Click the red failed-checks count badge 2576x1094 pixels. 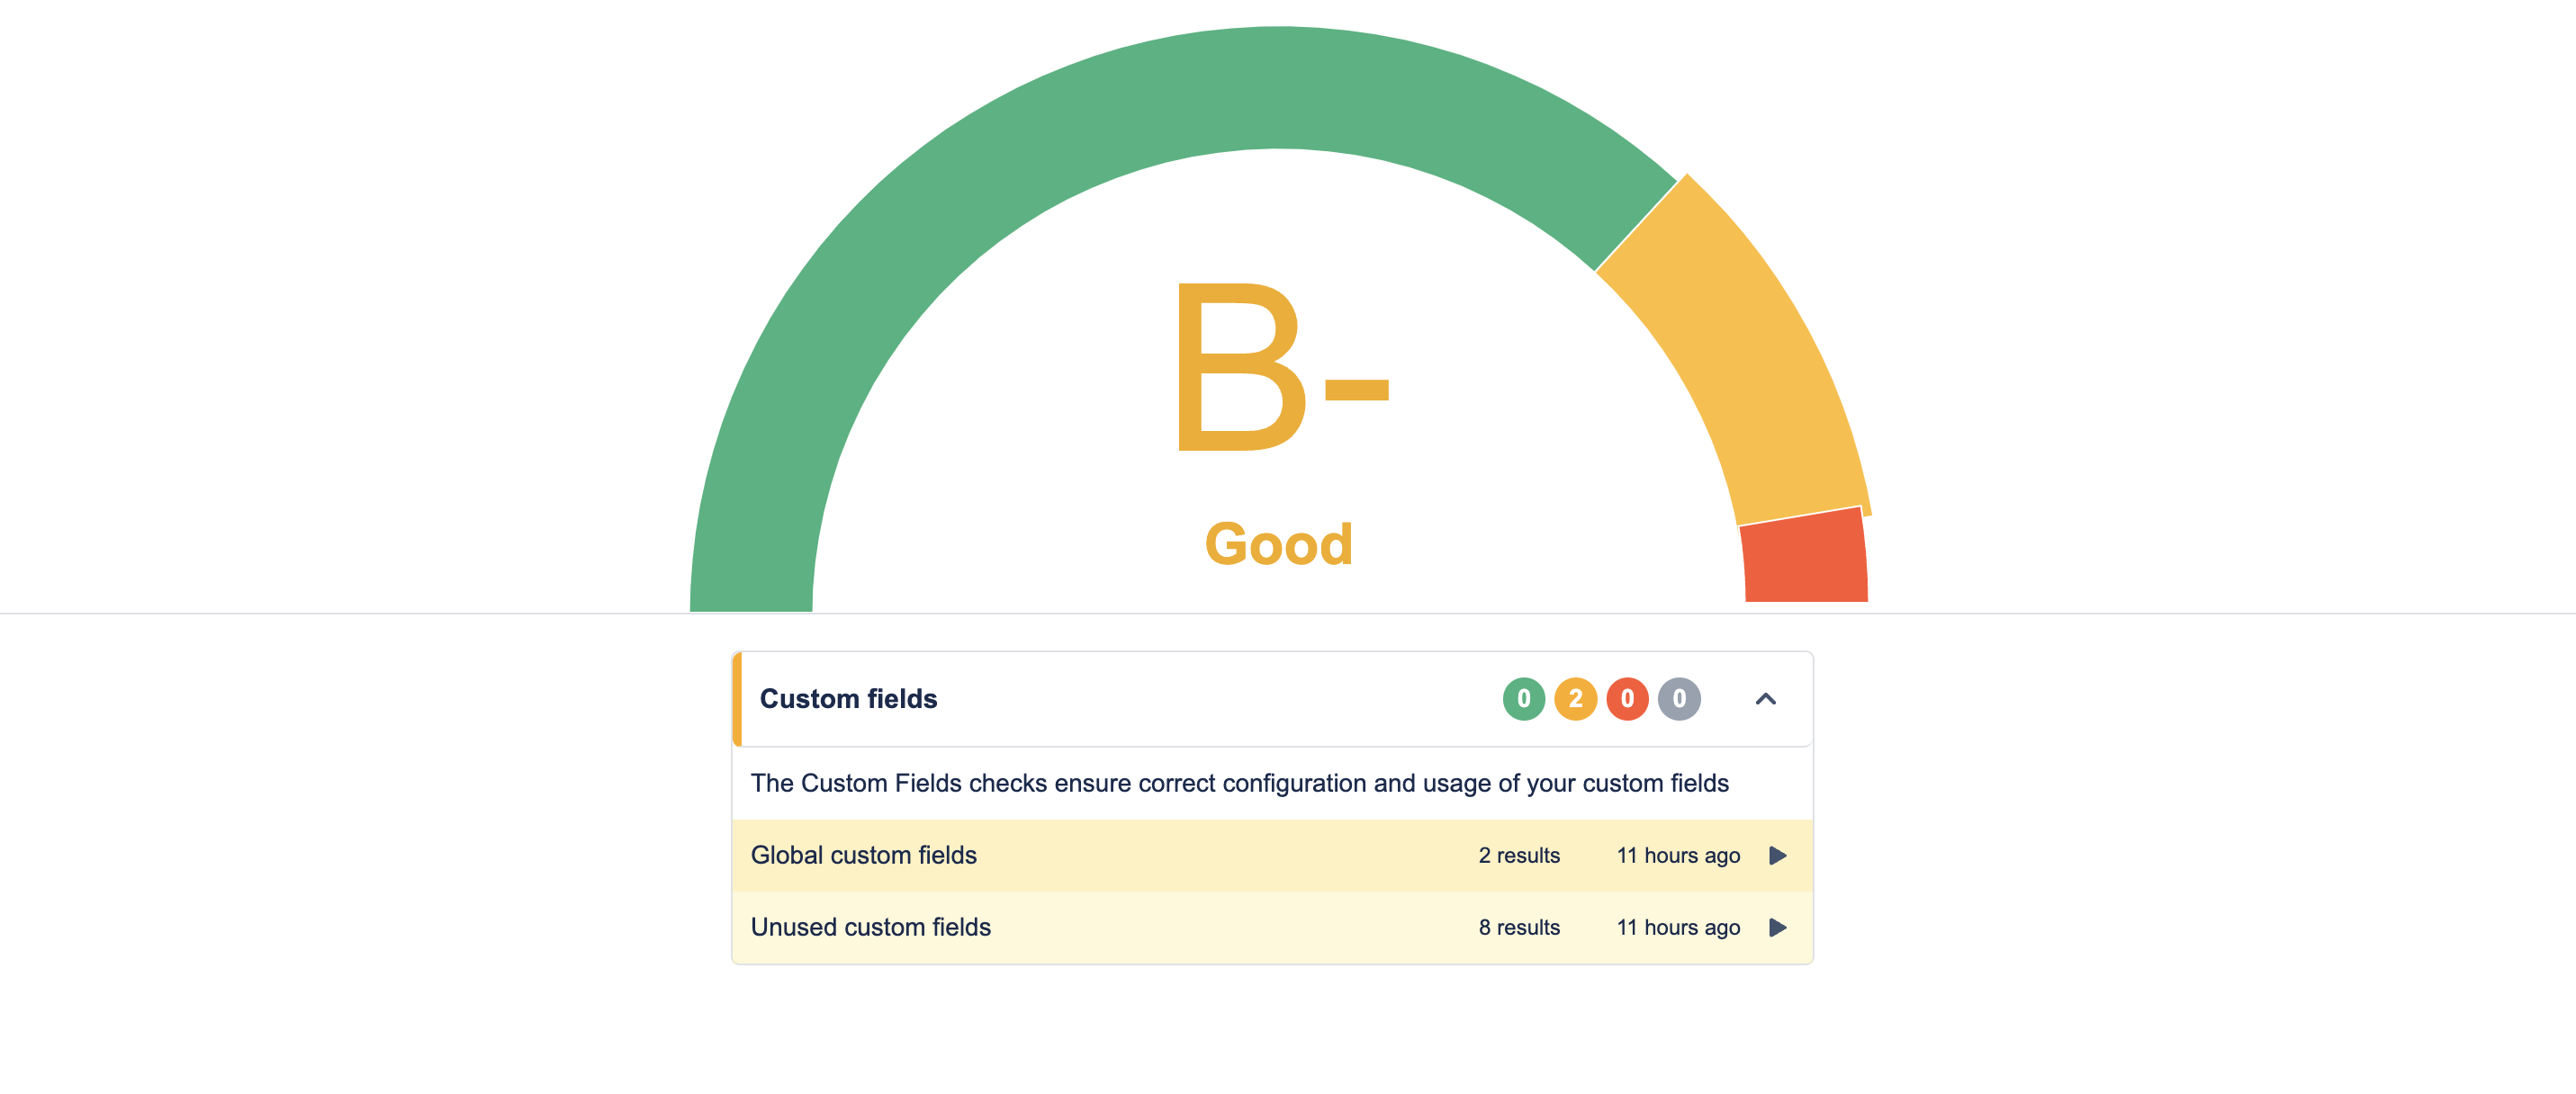click(x=1627, y=698)
